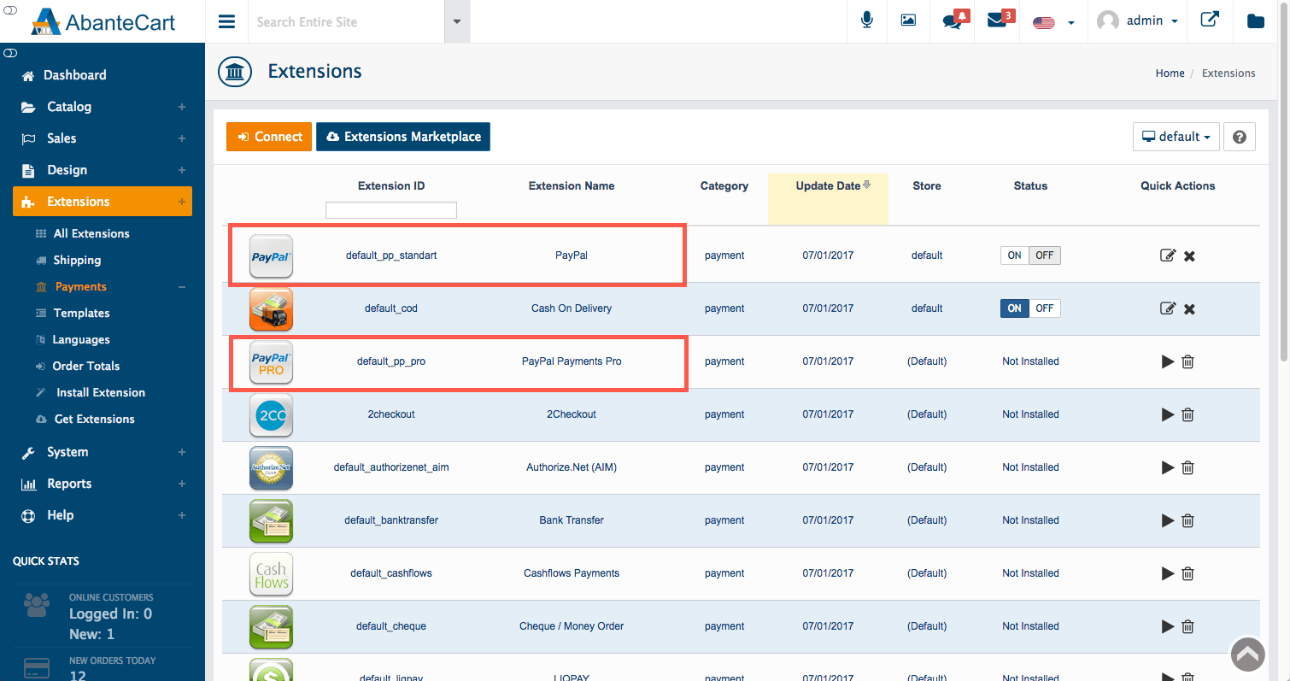1290x681 pixels.
Task: Click the Cashflows logo thumbnail
Action: [x=271, y=573]
